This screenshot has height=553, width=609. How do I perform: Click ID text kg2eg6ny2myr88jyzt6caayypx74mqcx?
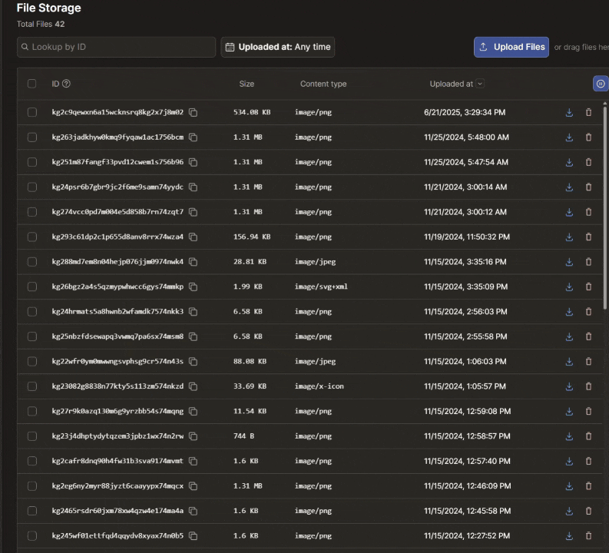tap(117, 486)
